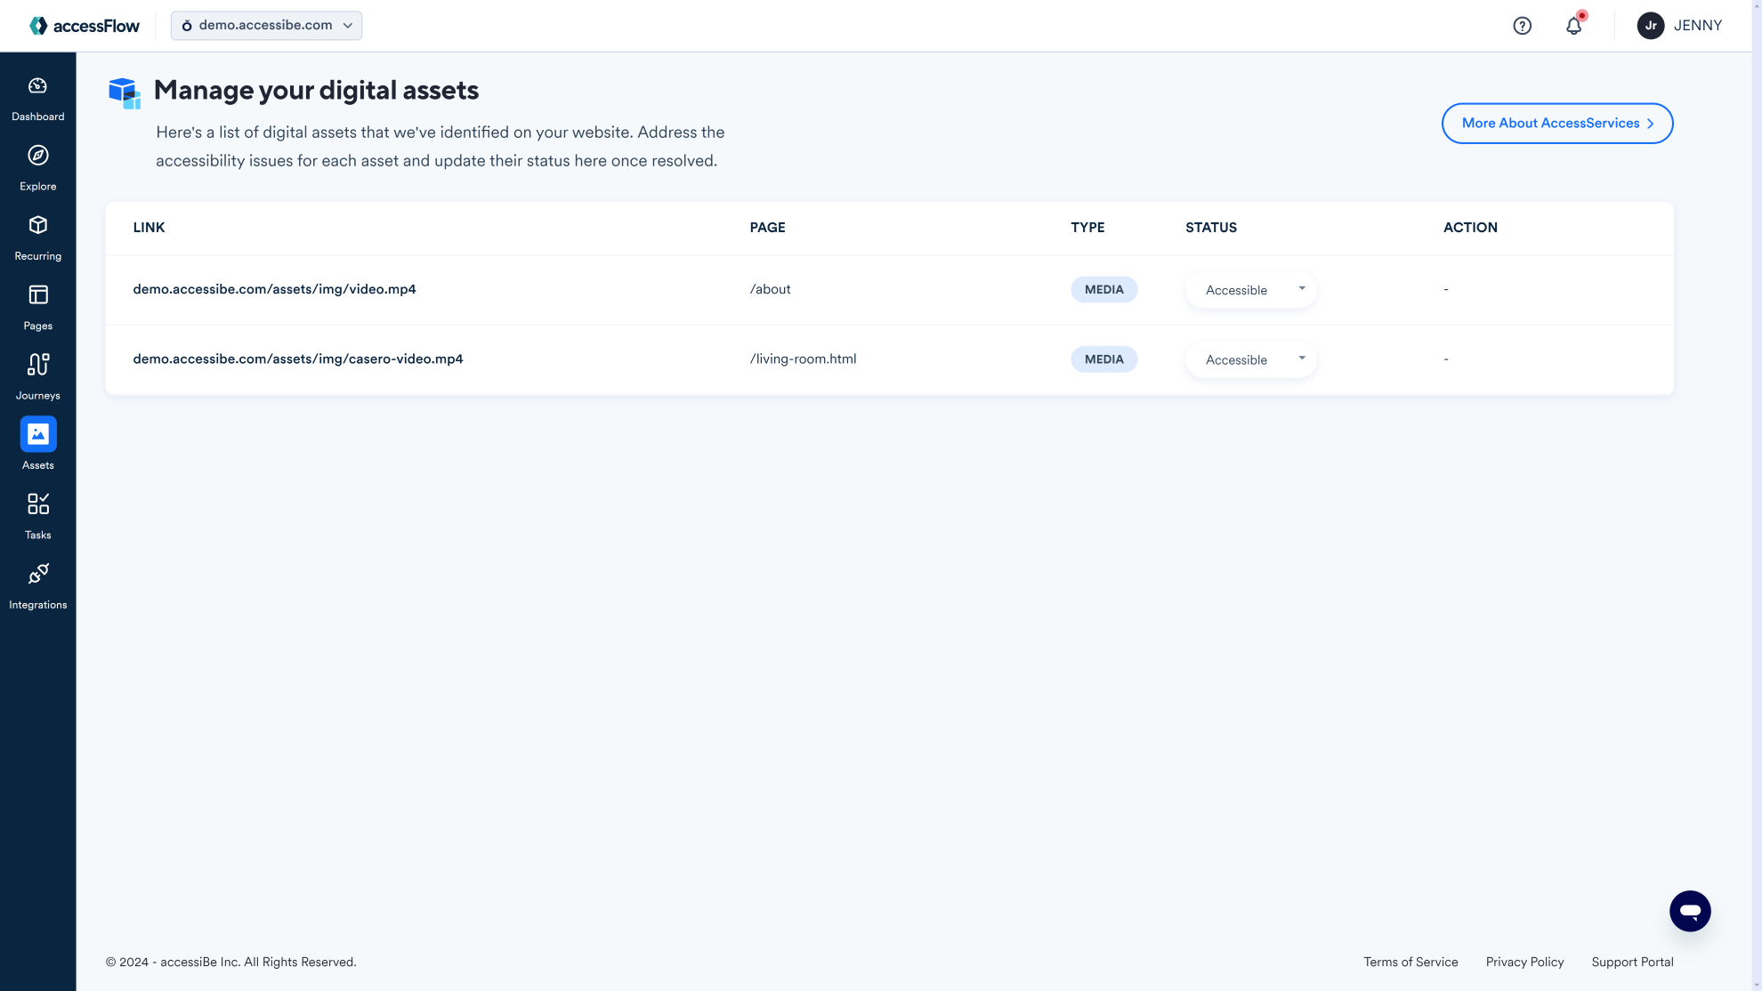Open Jenny's user profile menu
Image resolution: width=1762 pixels, height=991 pixels.
(x=1681, y=26)
